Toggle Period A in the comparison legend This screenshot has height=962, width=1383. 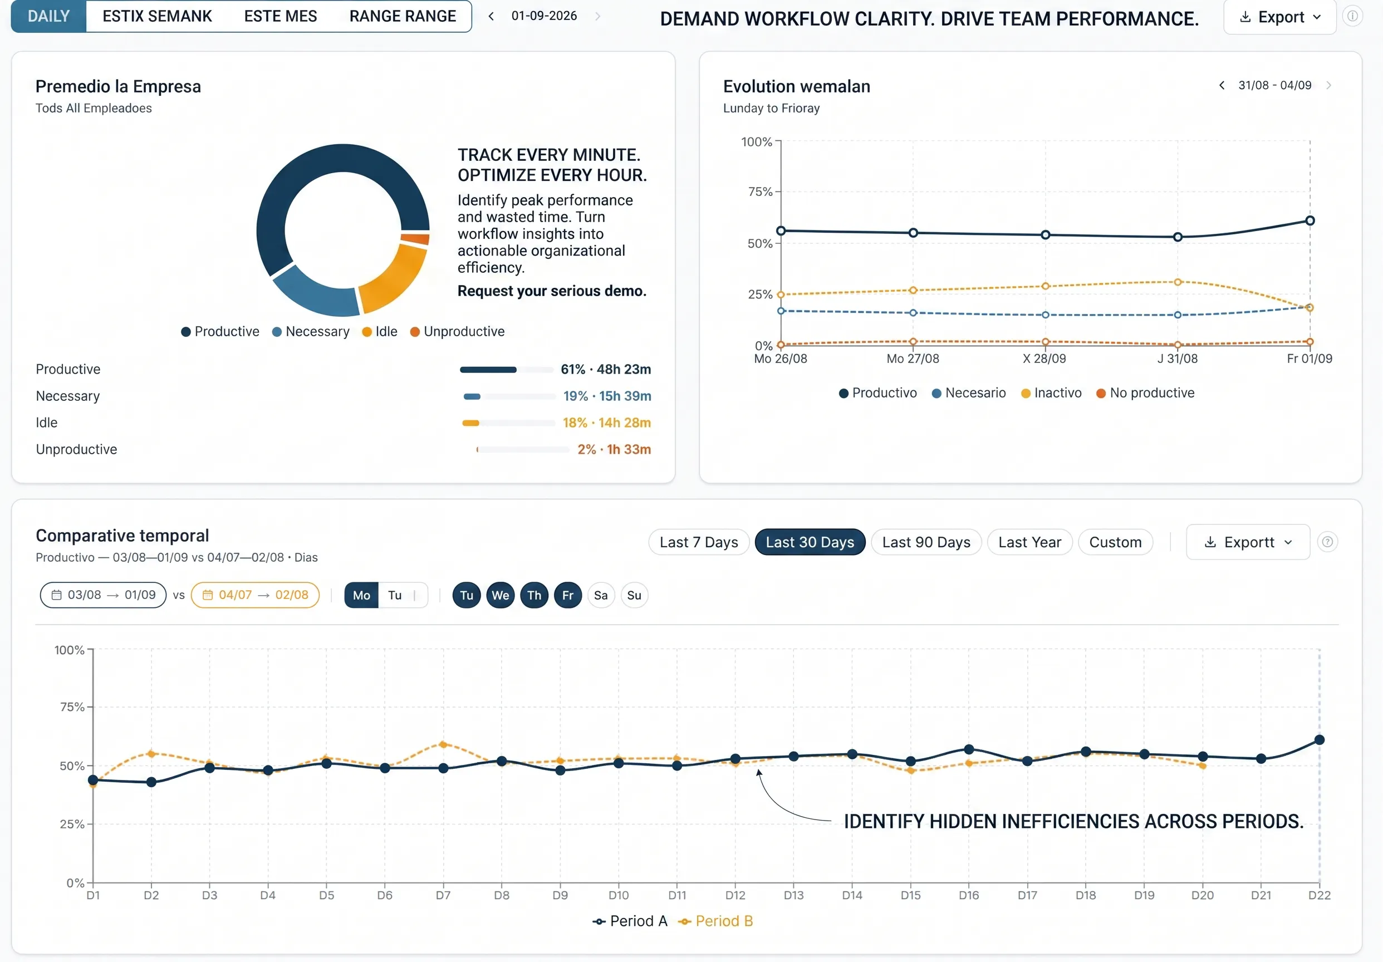click(x=630, y=921)
